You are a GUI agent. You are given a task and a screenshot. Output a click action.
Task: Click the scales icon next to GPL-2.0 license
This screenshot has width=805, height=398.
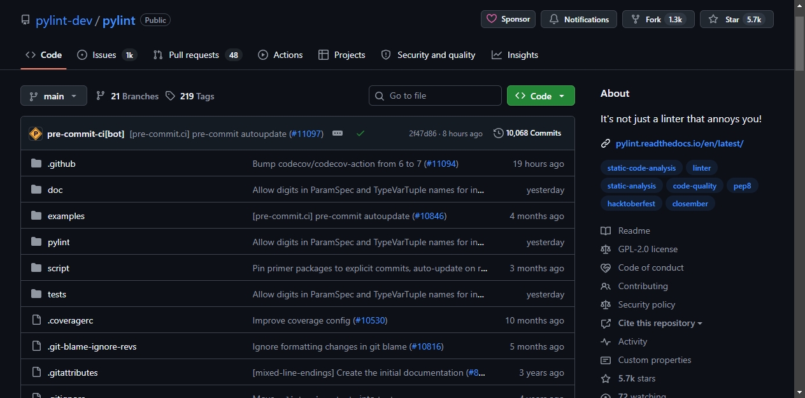tap(606, 250)
